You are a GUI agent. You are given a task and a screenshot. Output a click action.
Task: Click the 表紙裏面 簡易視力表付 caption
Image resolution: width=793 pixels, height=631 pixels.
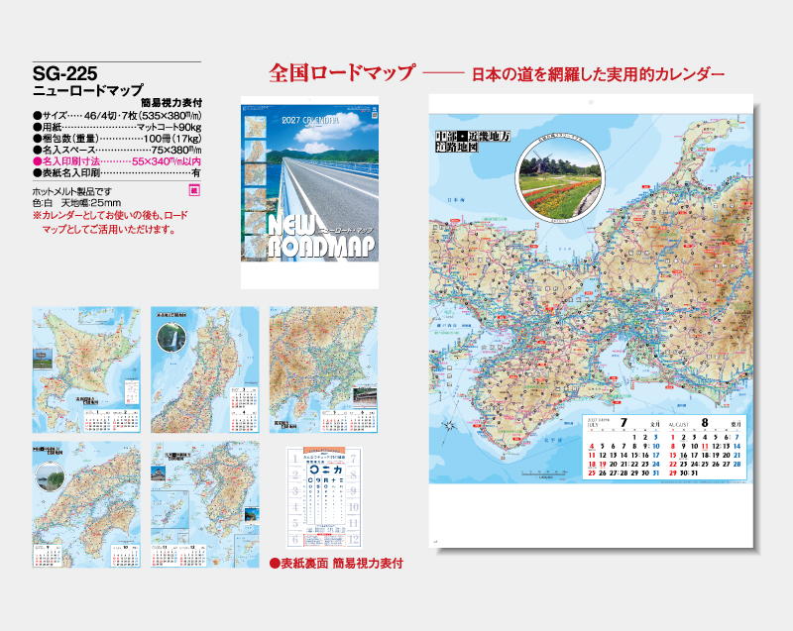[336, 564]
